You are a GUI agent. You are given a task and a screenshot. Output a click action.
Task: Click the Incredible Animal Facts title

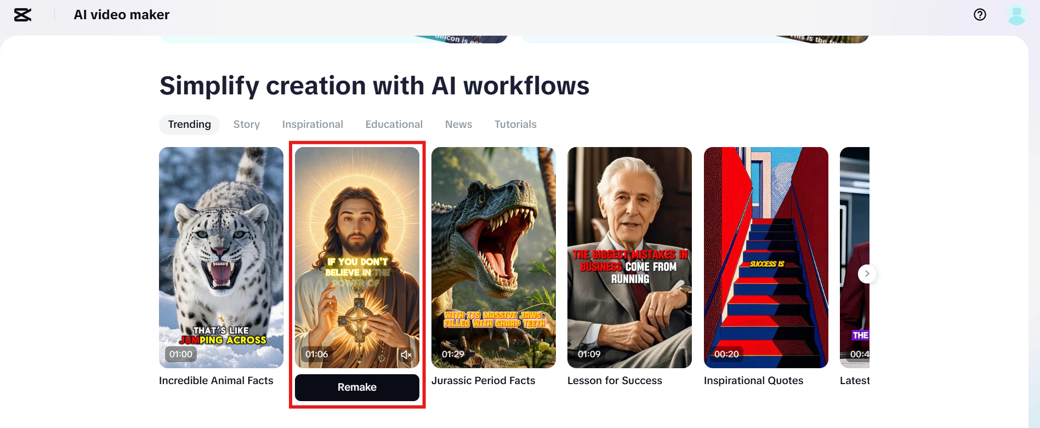pyautogui.click(x=216, y=381)
